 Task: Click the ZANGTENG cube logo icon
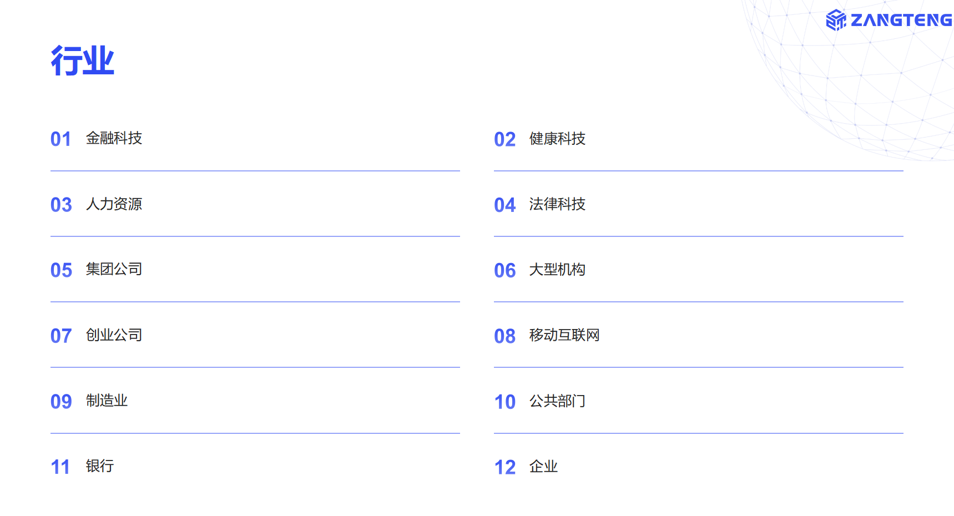(x=836, y=21)
